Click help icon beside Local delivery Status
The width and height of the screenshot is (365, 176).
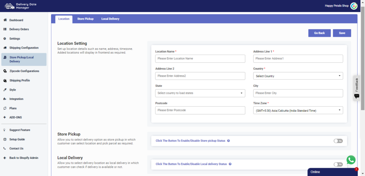click(230, 164)
